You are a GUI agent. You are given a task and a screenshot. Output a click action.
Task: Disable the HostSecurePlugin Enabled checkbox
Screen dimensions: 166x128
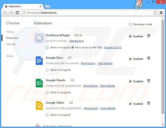click(130, 36)
